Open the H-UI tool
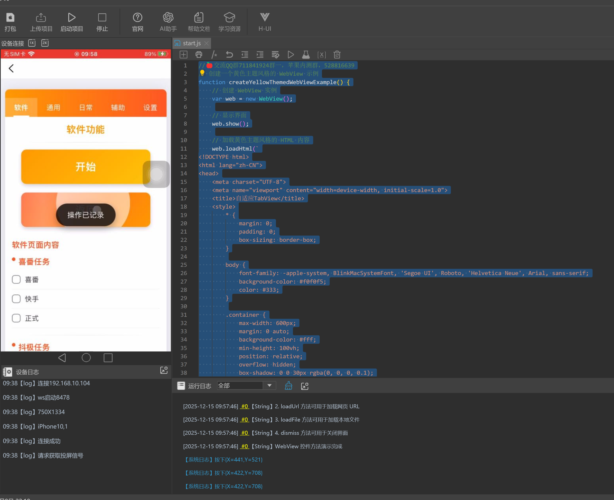This screenshot has width=614, height=500. (x=264, y=18)
